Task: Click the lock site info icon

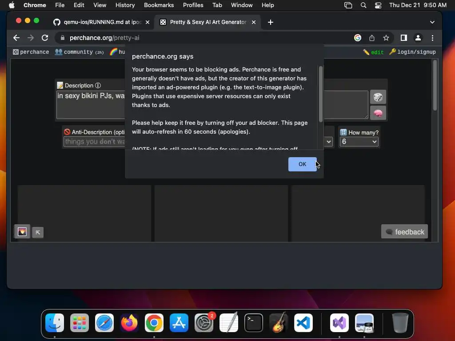Action: pyautogui.click(x=62, y=38)
